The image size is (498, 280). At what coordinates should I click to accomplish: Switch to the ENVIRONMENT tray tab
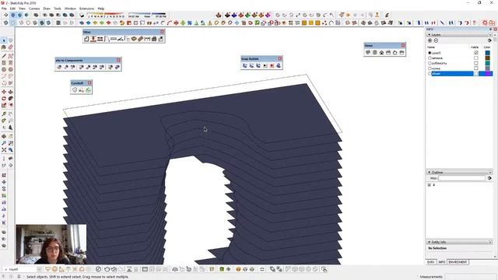point(458,262)
